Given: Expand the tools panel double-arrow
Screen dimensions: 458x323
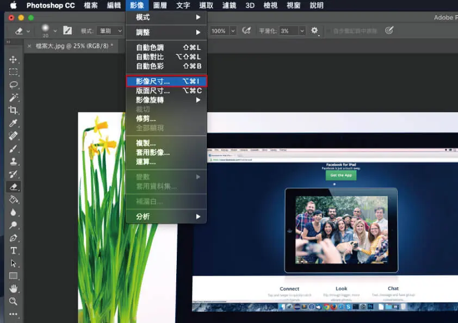Looking at the screenshot, I should [8, 42].
